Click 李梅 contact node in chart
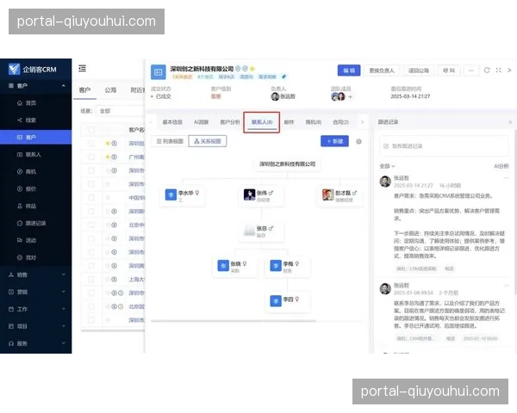 287,266
